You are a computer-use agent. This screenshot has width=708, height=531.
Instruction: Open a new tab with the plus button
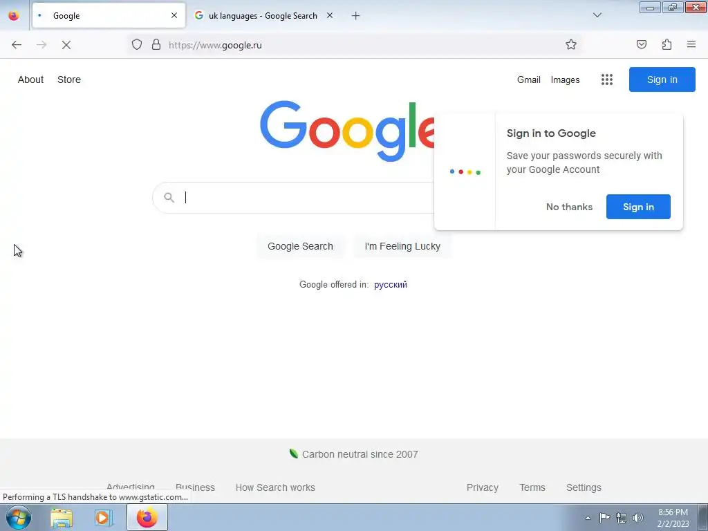[x=356, y=16]
